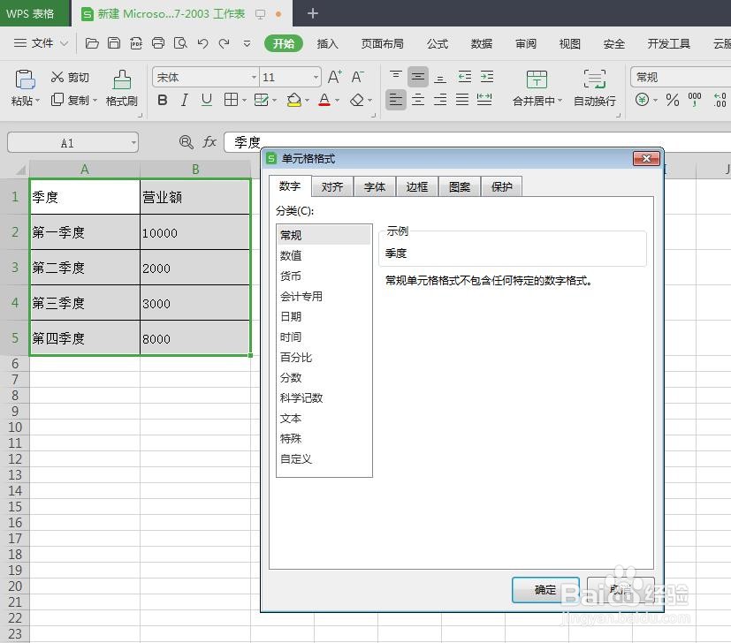Viewport: 731px width, 643px height.
Task: Select 数值 in the category list
Action: point(324,255)
